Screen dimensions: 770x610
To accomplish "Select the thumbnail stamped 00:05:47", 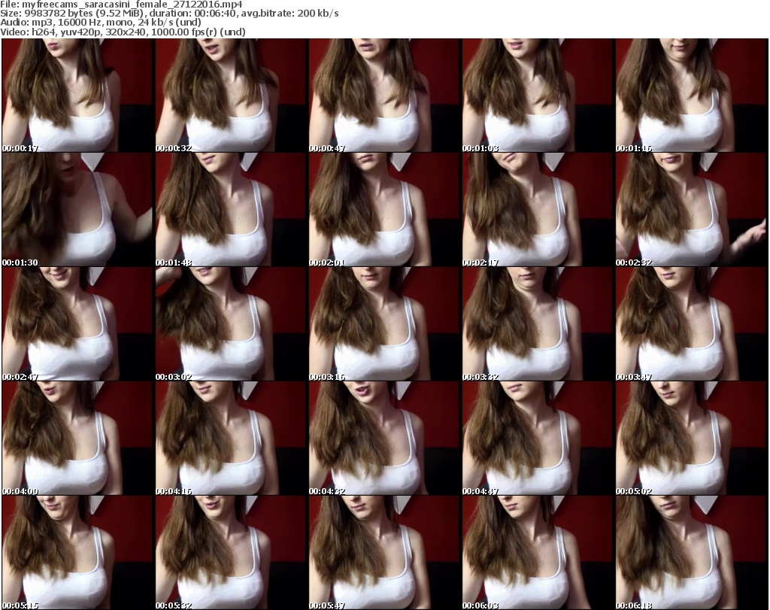I will (x=384, y=553).
